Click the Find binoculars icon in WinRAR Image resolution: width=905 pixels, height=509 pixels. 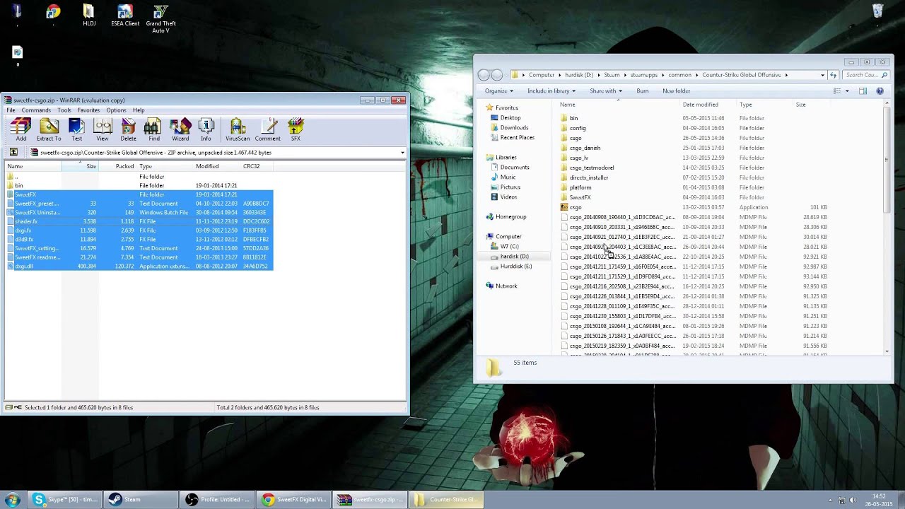[153, 129]
